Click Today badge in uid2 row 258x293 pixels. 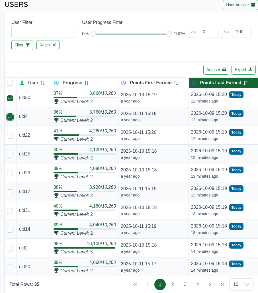pyautogui.click(x=236, y=245)
